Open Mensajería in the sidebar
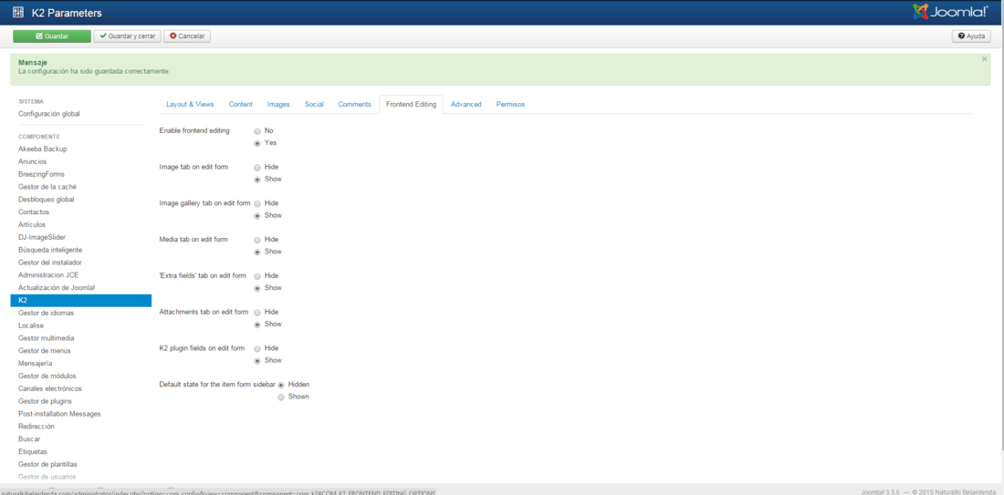The width and height of the screenshot is (1004, 495). coord(36,363)
